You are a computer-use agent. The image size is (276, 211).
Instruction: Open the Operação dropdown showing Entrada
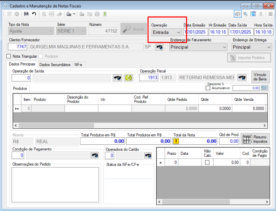pos(166,32)
